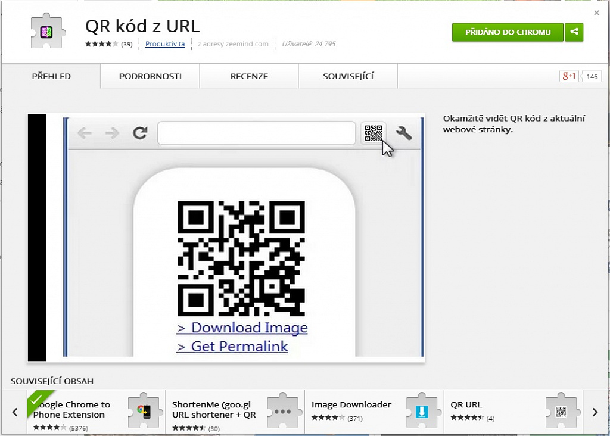Click the wrench settings icon in the preview
Image resolution: width=610 pixels, height=436 pixels.
click(x=404, y=133)
